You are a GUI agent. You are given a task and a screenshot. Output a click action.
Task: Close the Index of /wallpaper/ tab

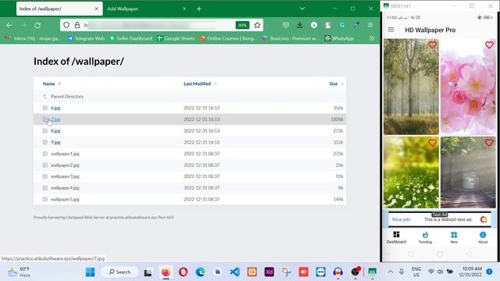click(96, 9)
